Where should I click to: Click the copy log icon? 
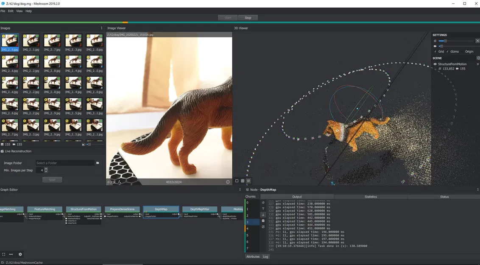click(x=263, y=220)
